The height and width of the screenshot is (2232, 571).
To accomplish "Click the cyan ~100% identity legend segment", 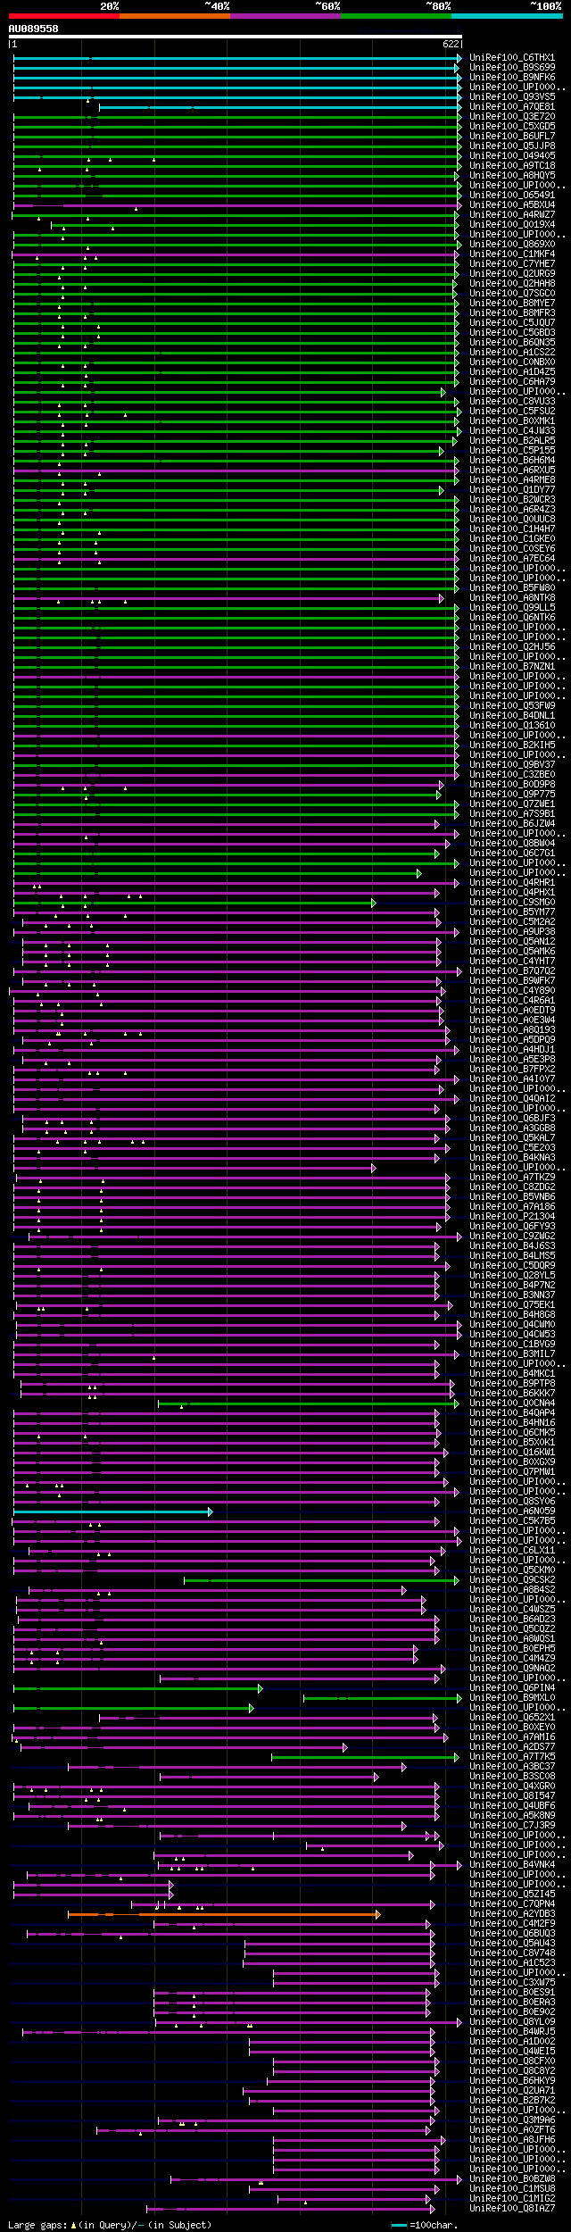I will (507, 16).
